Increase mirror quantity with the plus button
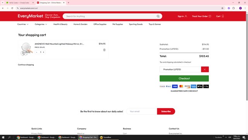The image size is (248, 140). coord(44,52)
